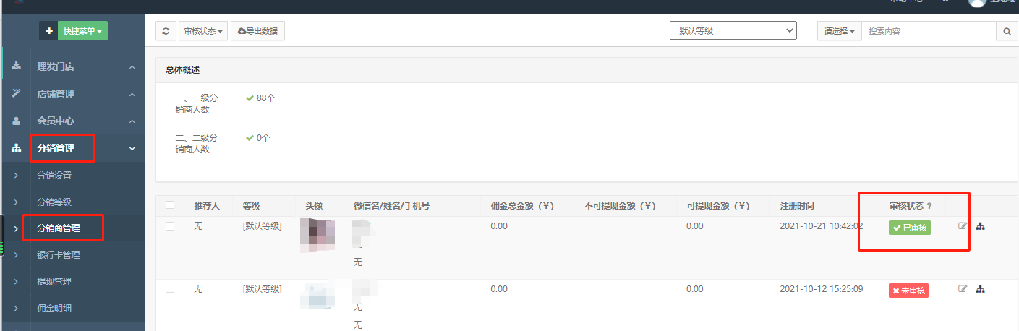The image size is (1019, 331).
Task: Check the second distributor row checkbox
Action: (x=170, y=288)
